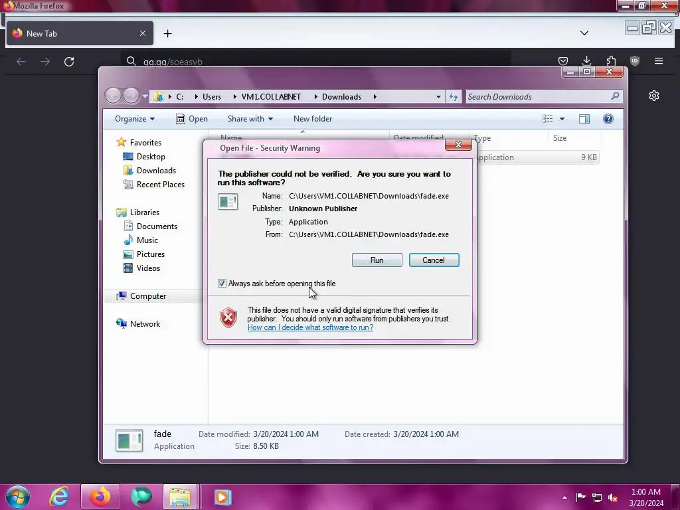Sort by the Type column header
Image resolution: width=680 pixels, height=510 pixels.
click(x=508, y=138)
